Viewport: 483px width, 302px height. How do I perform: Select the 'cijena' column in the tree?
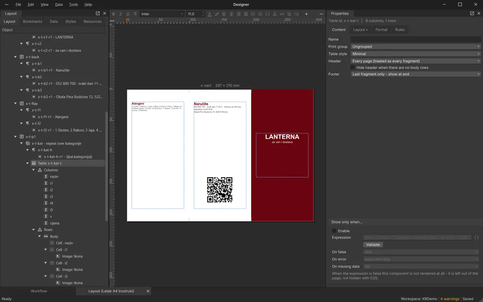(54, 223)
